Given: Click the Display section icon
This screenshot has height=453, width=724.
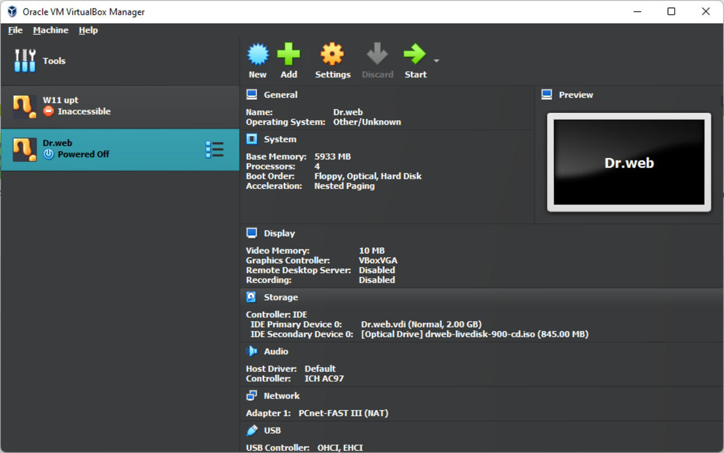Looking at the screenshot, I should pyautogui.click(x=252, y=232).
